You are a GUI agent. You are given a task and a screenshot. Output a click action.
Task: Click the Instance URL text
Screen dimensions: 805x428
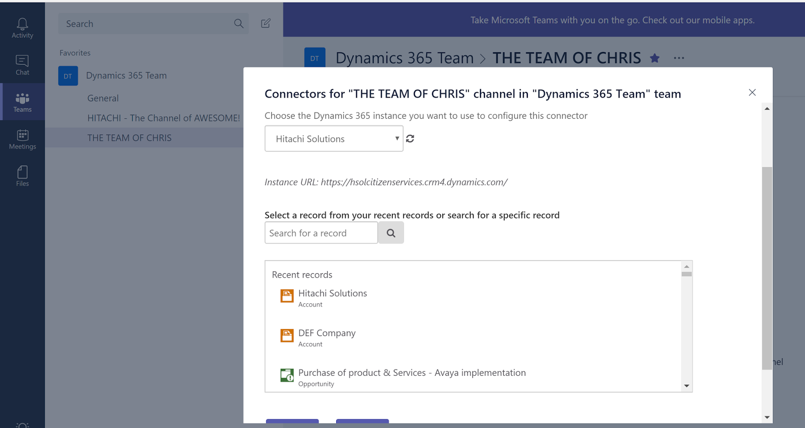386,182
